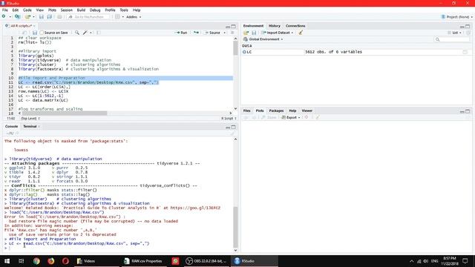Viewport: 475px width, 267px height.
Task: Click the editor vertical scrollbar thumb
Action: (235, 47)
